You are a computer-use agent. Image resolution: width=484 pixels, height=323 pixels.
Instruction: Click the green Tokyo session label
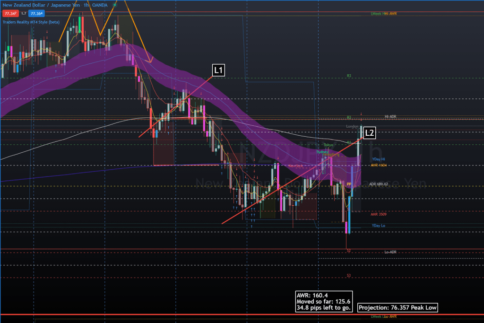pos(328,145)
